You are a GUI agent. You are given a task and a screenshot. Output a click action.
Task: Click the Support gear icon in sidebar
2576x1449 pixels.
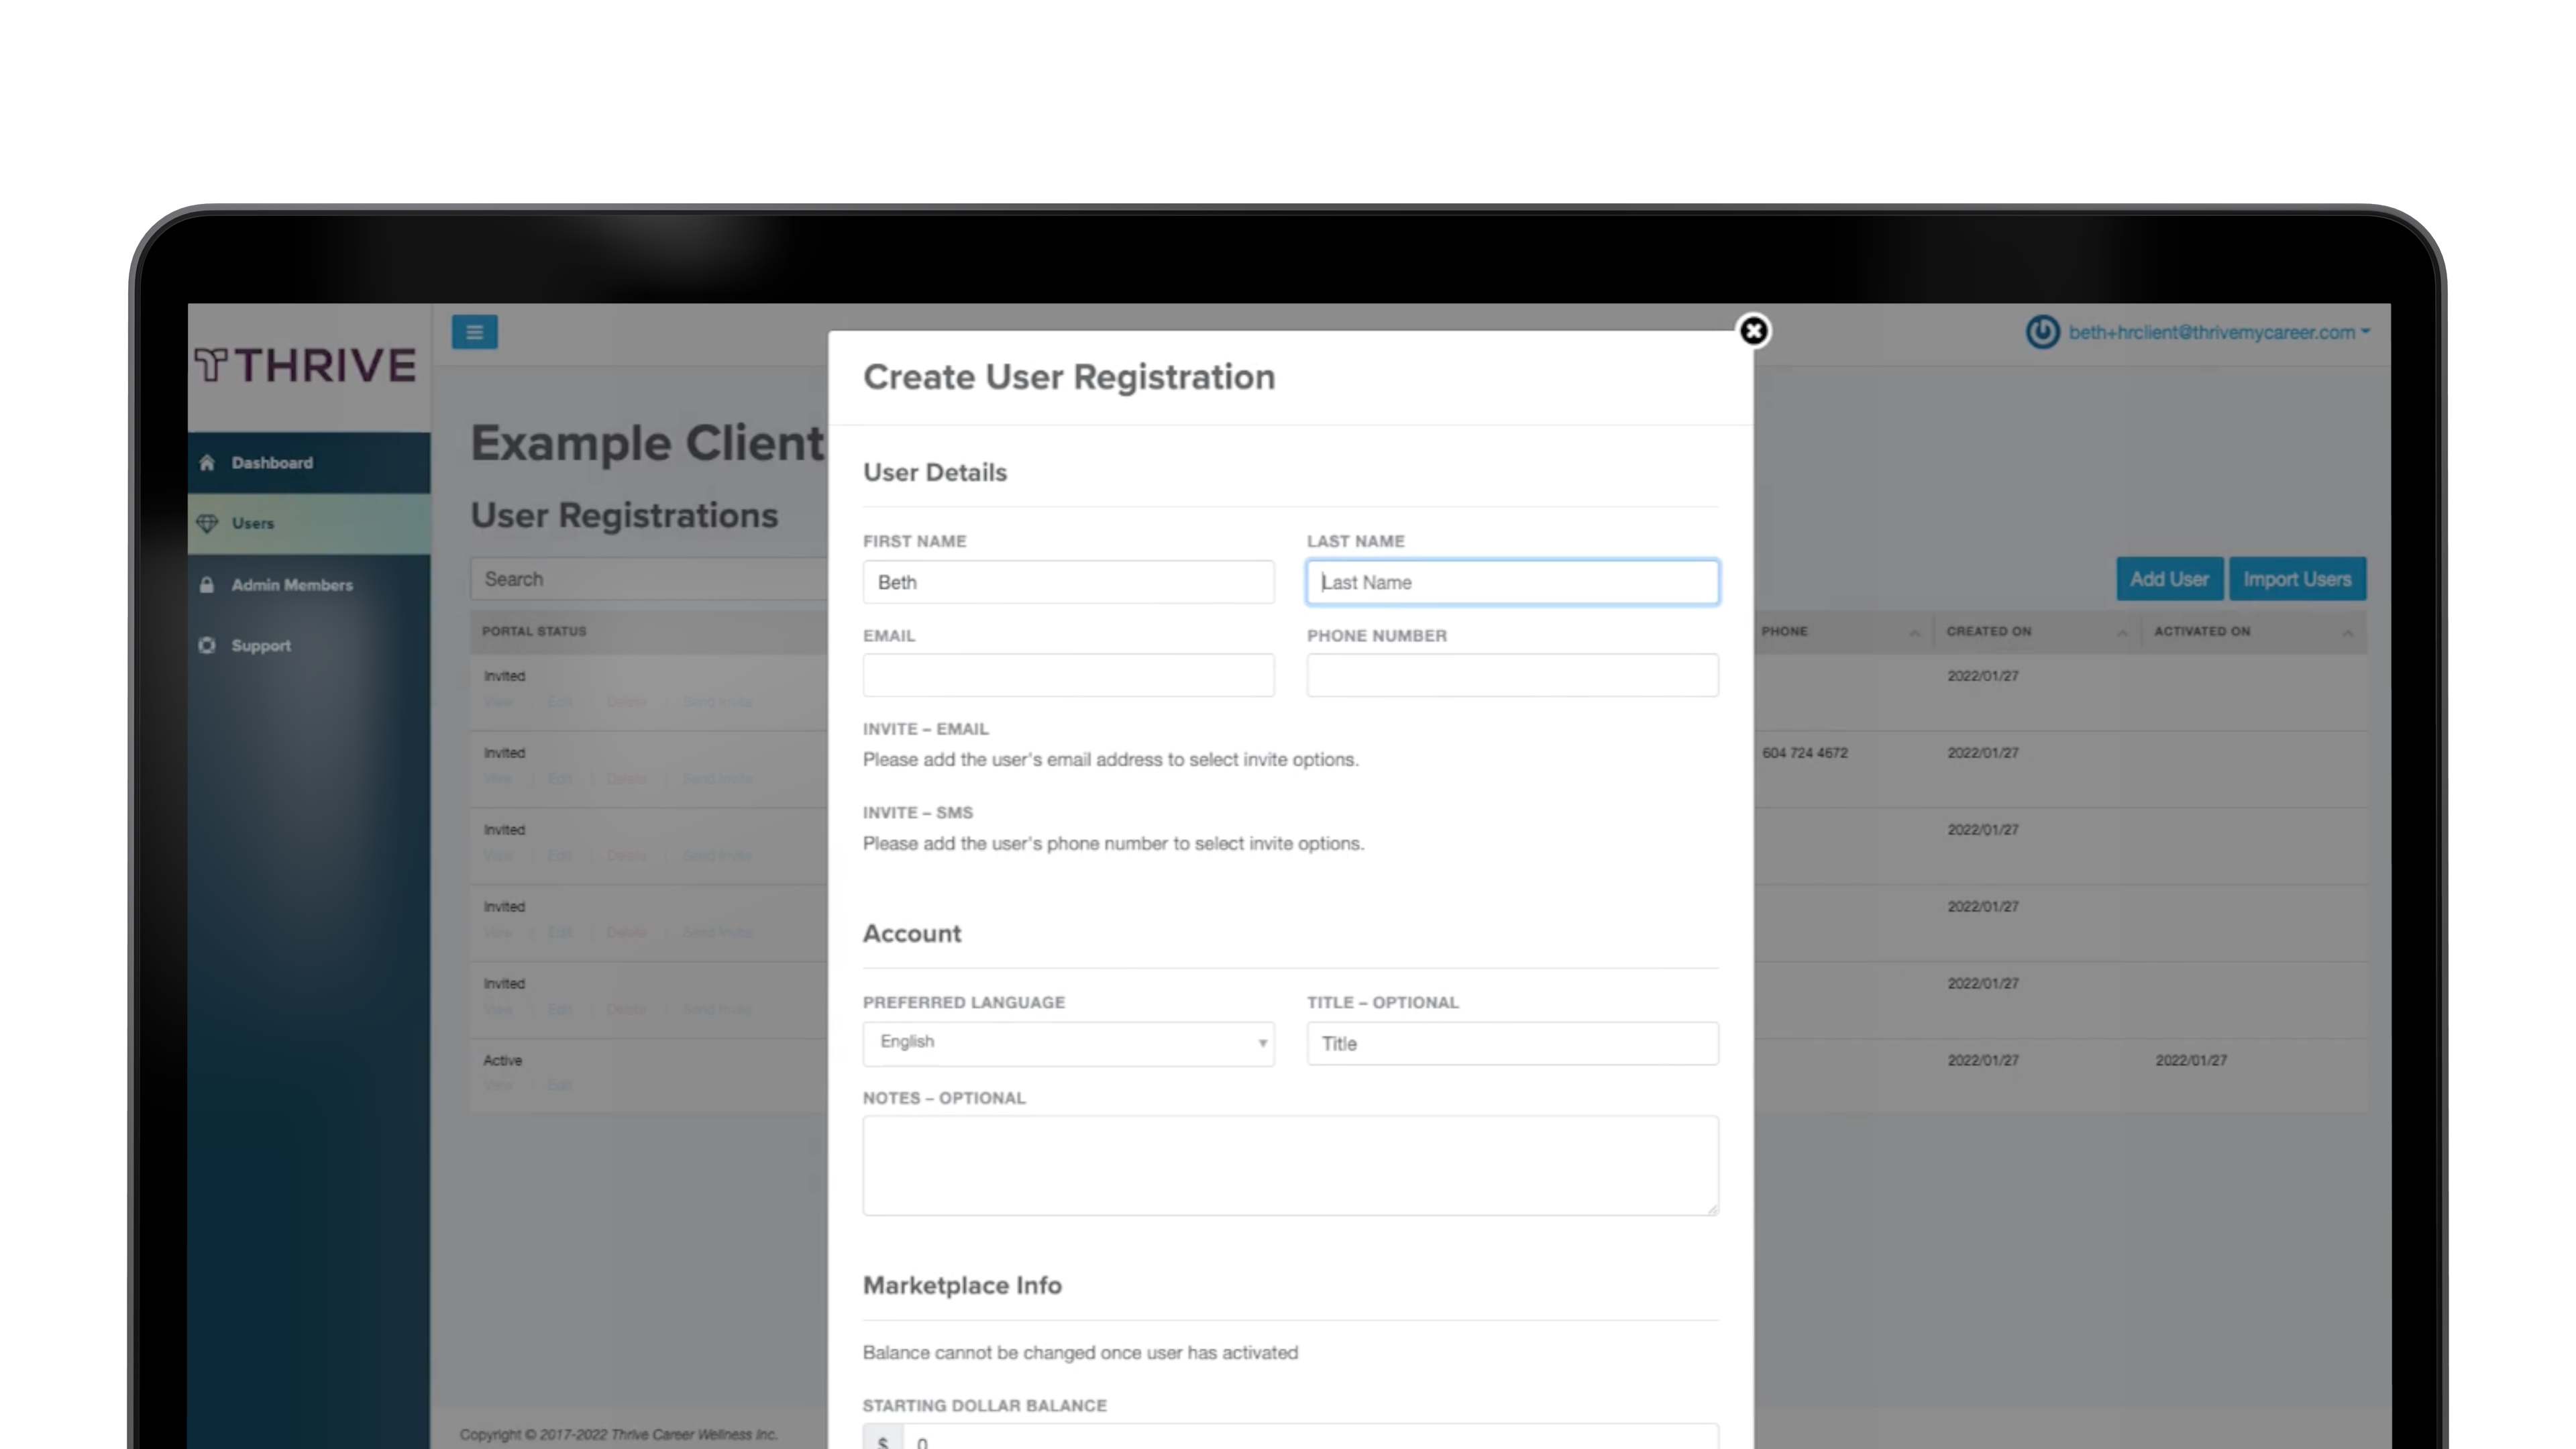tap(207, 645)
